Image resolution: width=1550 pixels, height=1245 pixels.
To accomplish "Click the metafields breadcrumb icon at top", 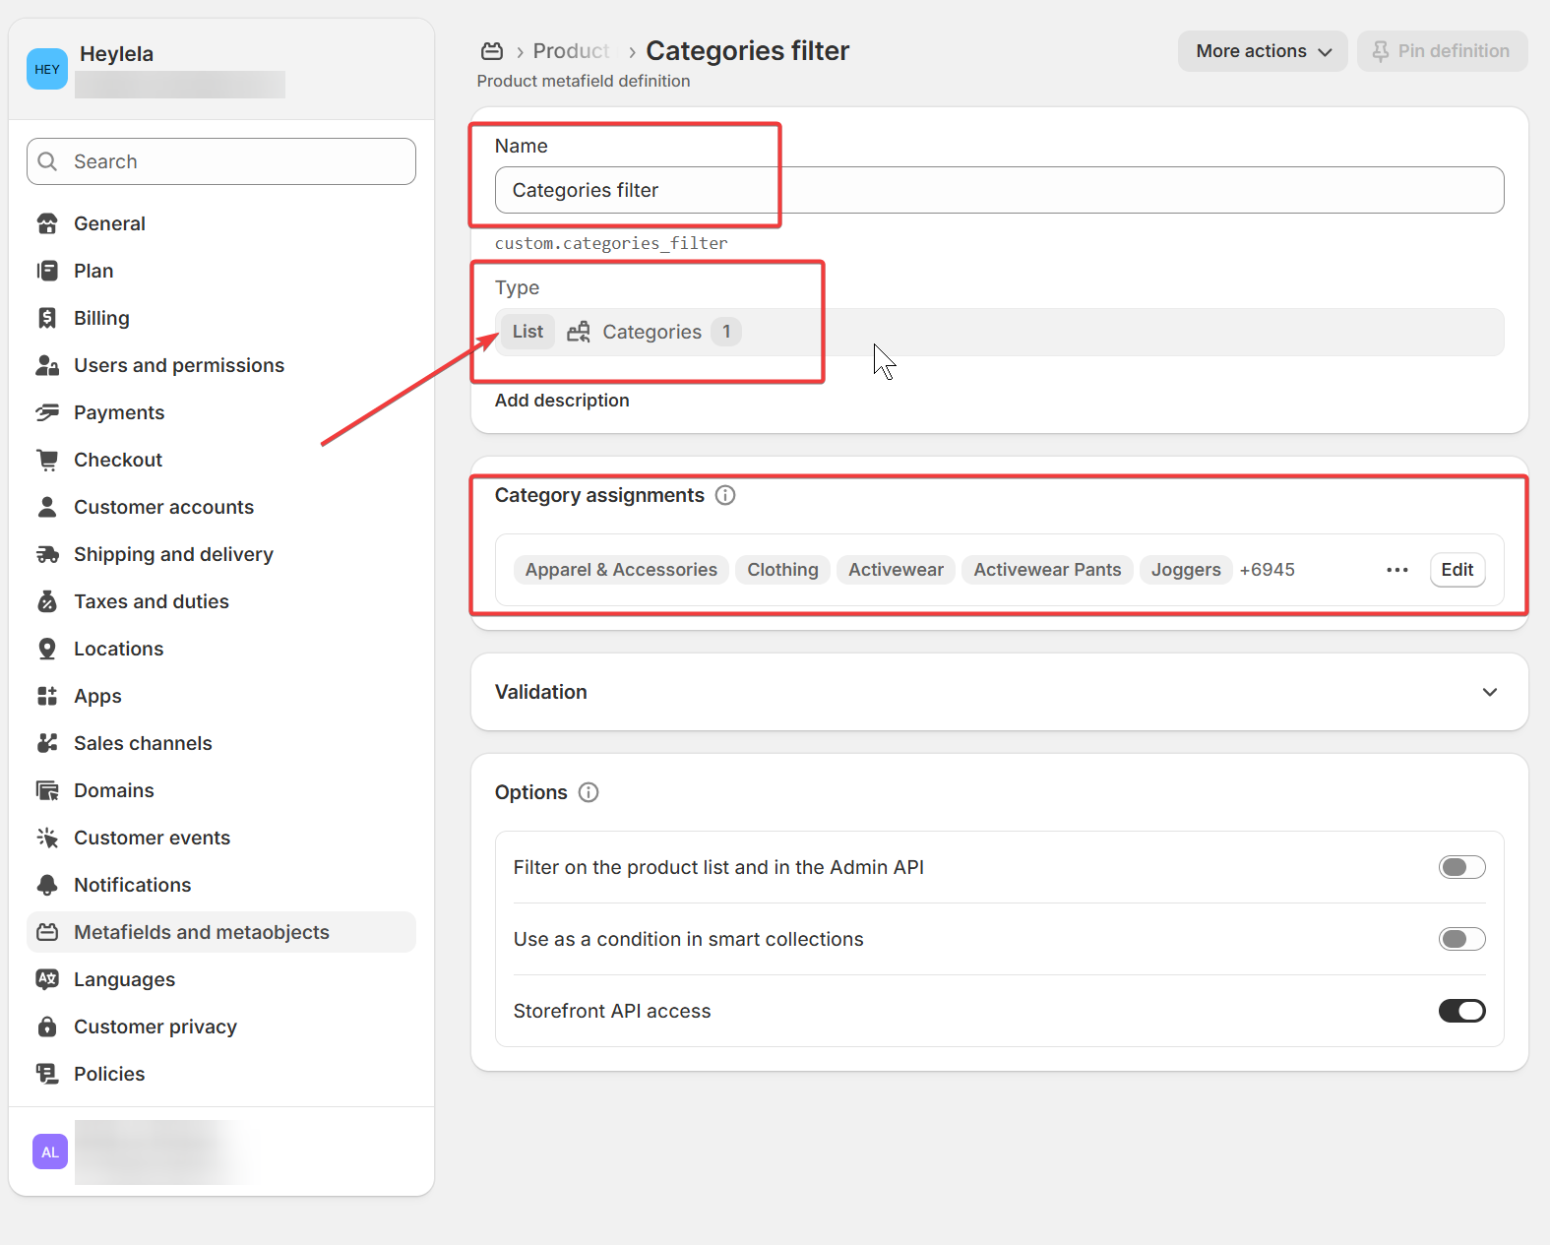I will (x=492, y=51).
